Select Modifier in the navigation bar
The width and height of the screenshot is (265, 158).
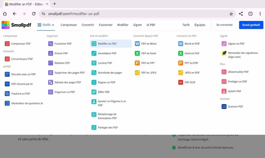coord(123,25)
